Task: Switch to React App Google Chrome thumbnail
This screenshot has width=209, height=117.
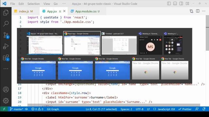Action: 82,43
